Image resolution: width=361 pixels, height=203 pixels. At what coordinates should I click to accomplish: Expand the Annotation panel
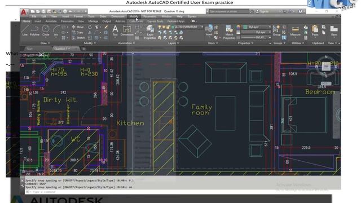click(126, 43)
